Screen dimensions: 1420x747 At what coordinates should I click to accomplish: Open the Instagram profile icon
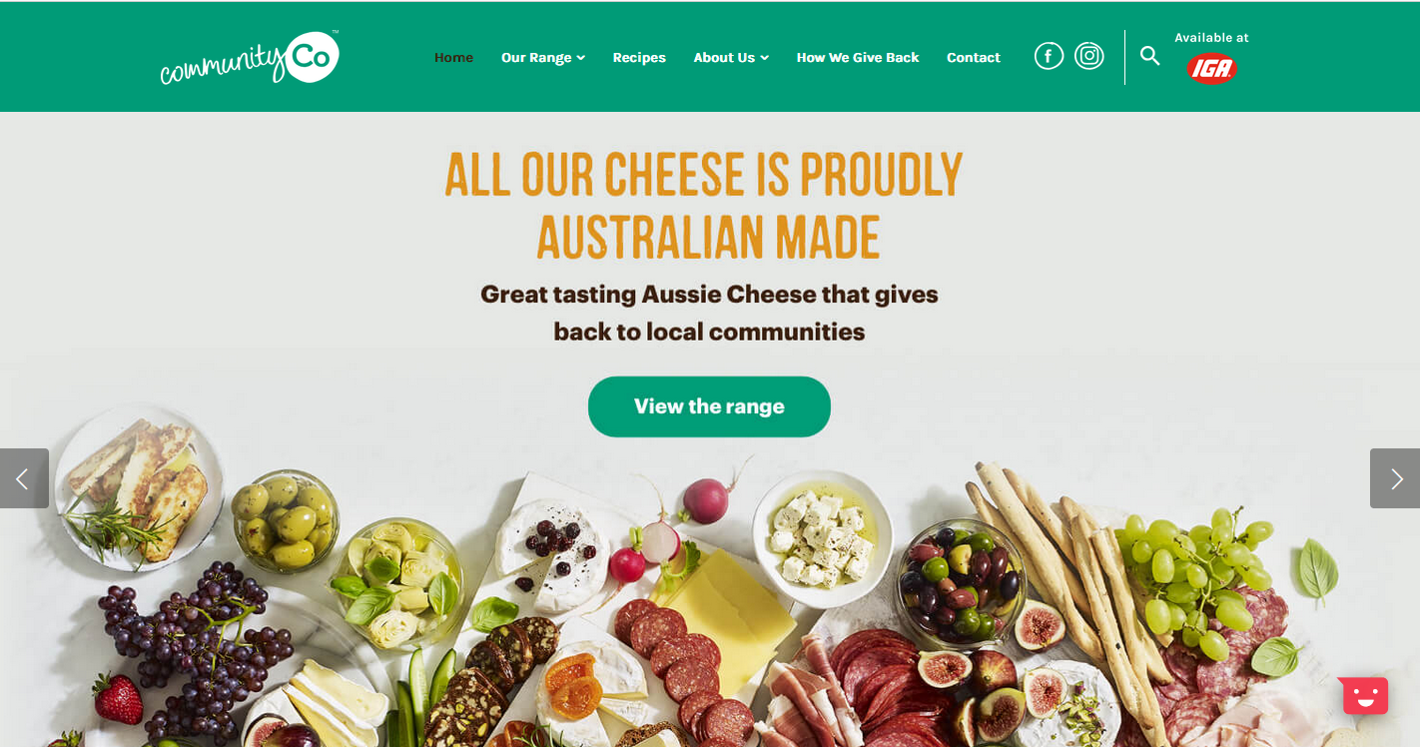coord(1089,56)
